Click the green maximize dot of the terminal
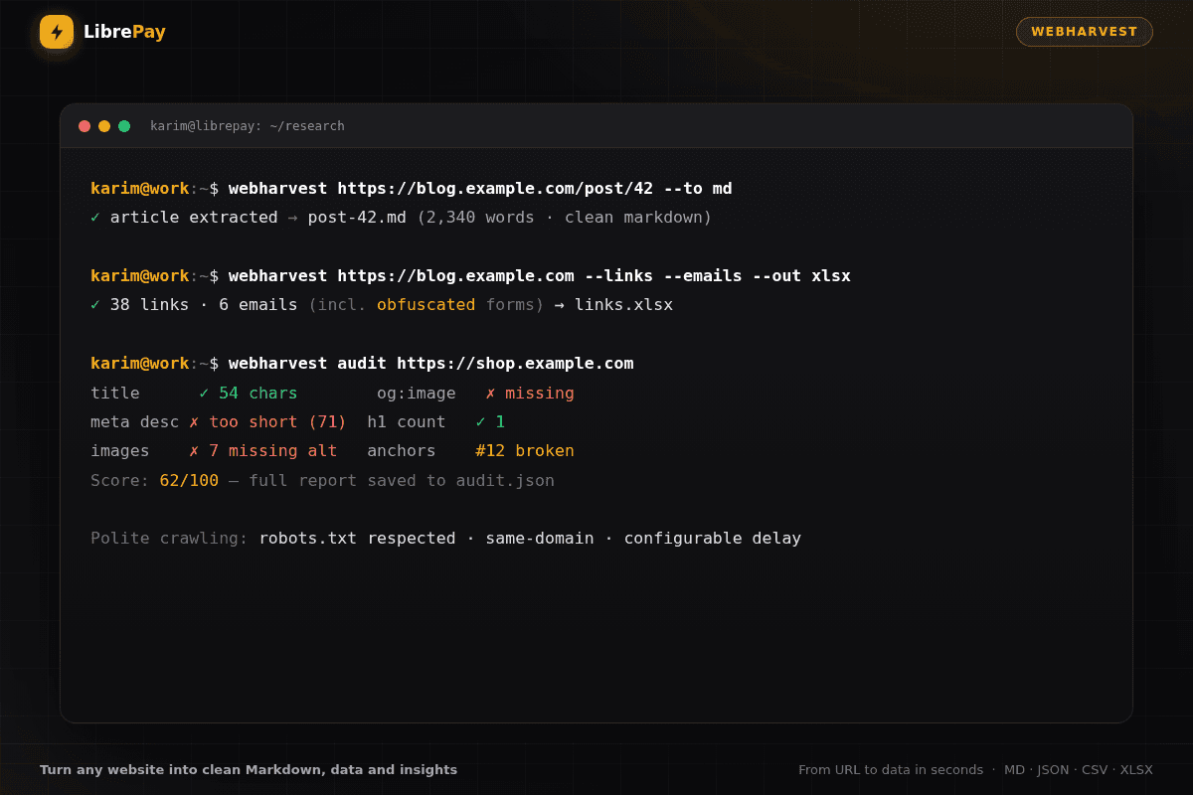The image size is (1193, 795). pyautogui.click(x=124, y=126)
